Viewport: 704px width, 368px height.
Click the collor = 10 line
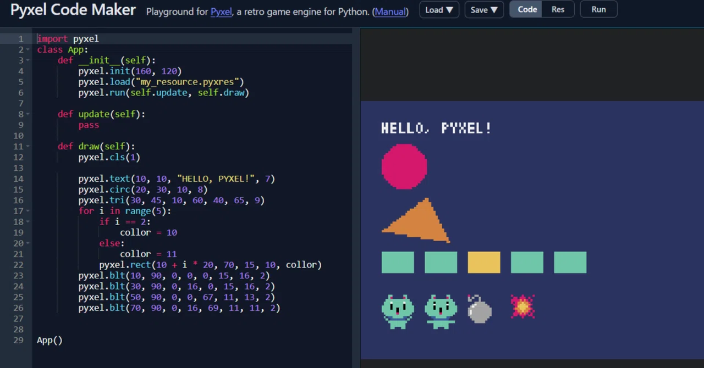pyautogui.click(x=148, y=232)
